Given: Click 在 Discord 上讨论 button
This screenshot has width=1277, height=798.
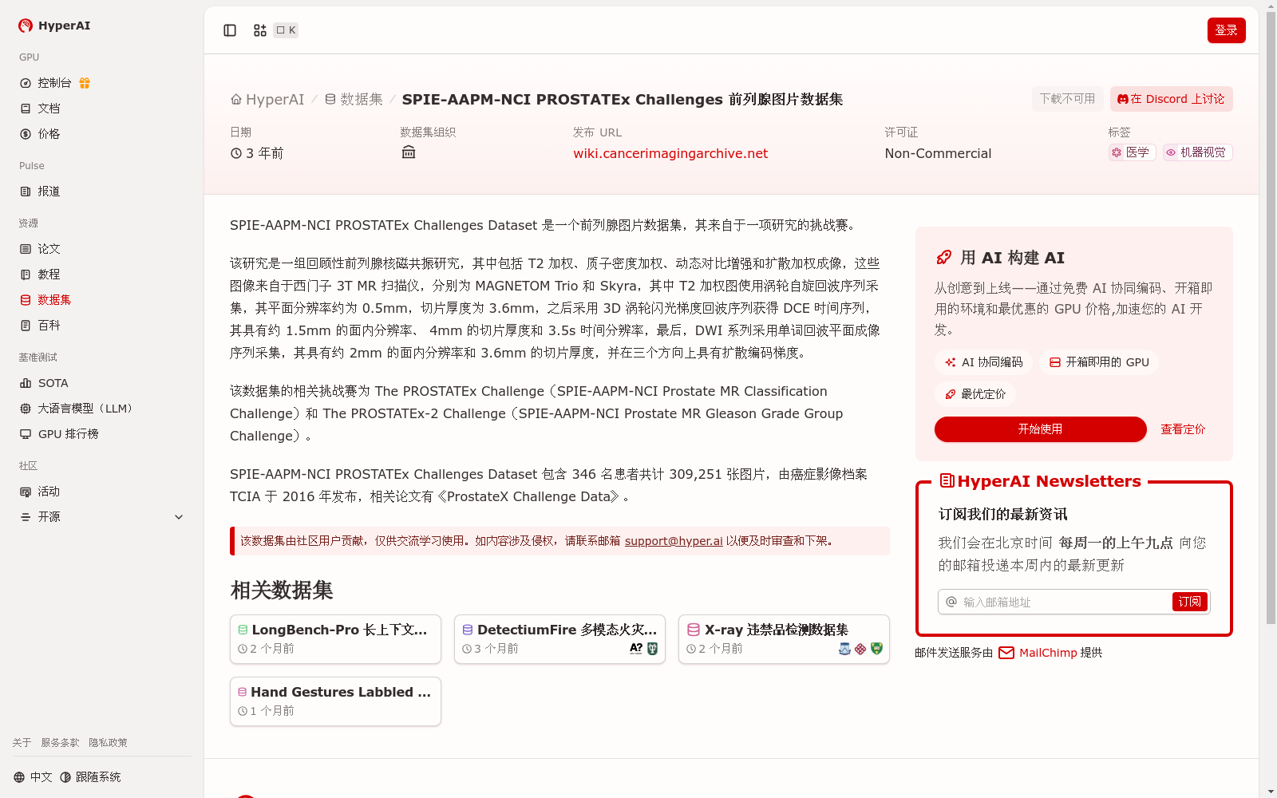Looking at the screenshot, I should click(x=1172, y=99).
